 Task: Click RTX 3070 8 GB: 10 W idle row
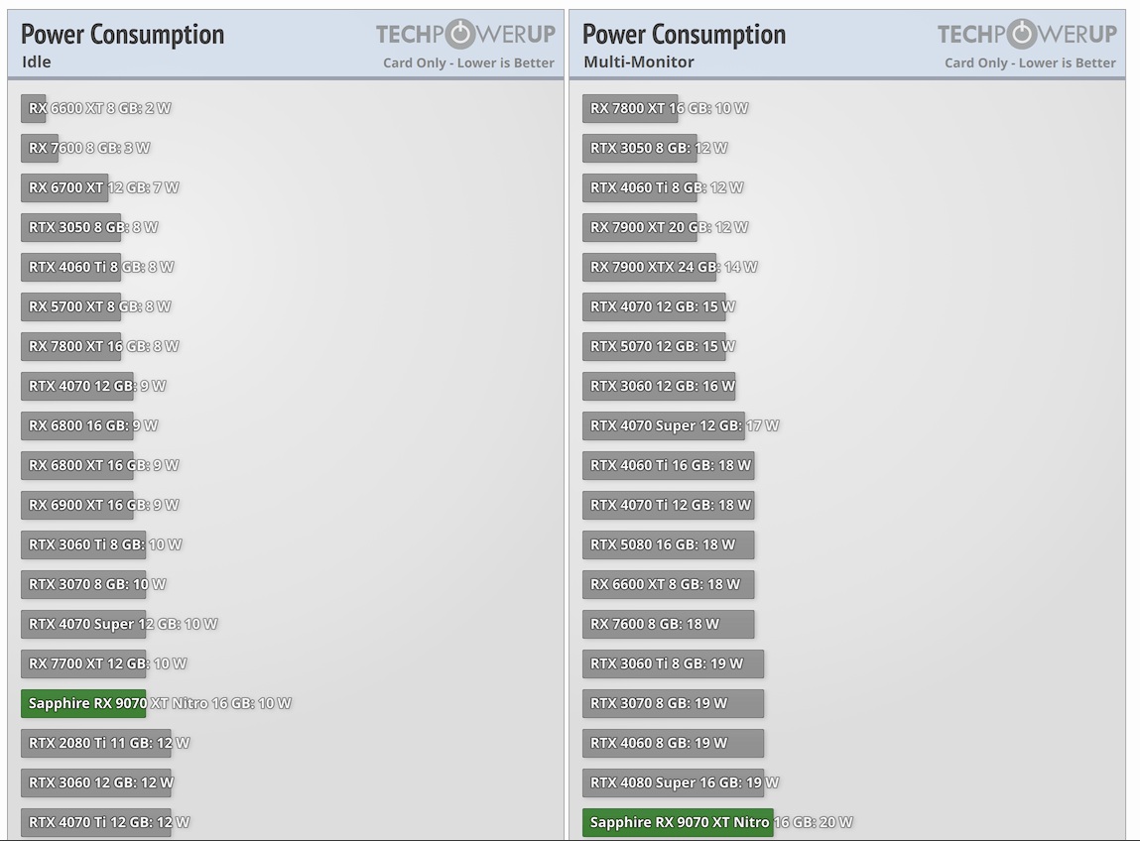pyautogui.click(x=83, y=584)
